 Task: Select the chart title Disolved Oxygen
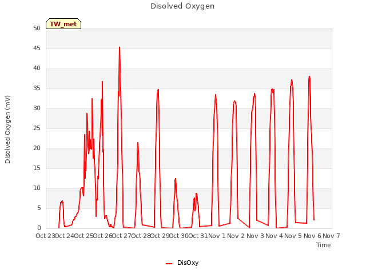click(x=182, y=6)
